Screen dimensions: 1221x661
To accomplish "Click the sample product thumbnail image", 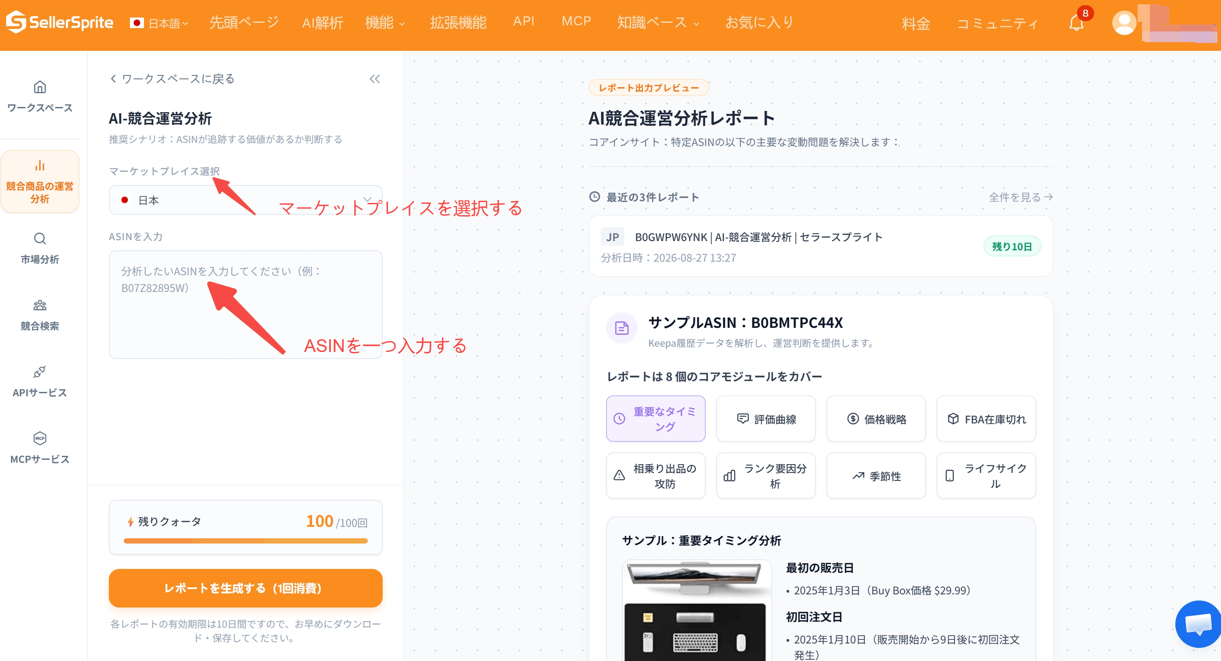I will [x=697, y=610].
